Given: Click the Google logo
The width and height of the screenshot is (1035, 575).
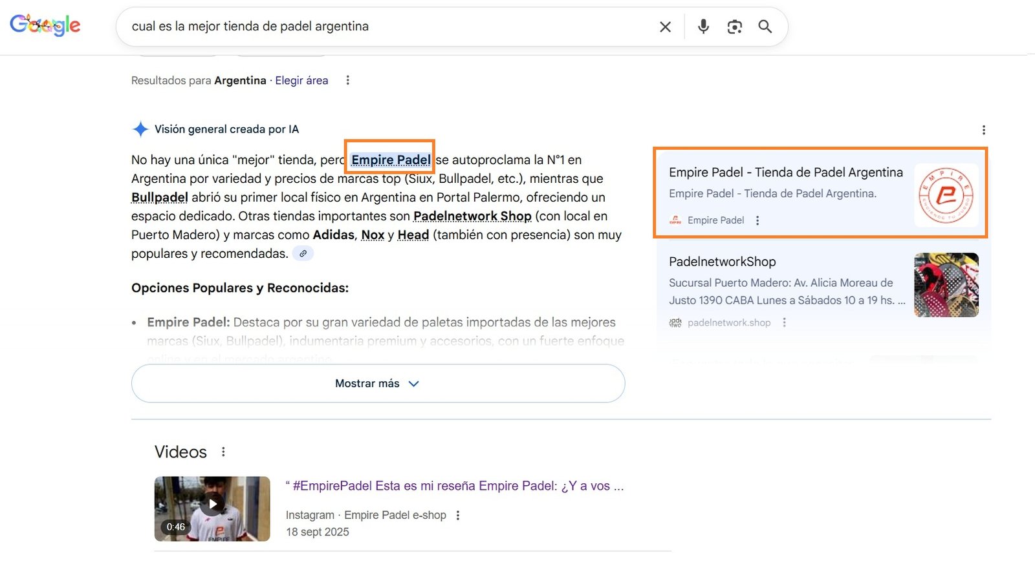Looking at the screenshot, I should [45, 26].
